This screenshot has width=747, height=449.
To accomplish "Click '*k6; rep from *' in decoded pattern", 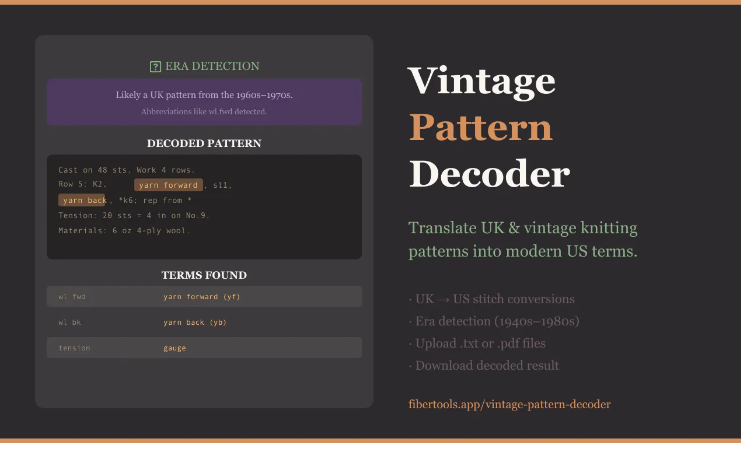I will [x=155, y=200].
